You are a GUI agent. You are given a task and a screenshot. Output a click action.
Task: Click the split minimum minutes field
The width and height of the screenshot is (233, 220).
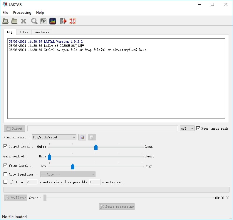[x=32, y=182]
